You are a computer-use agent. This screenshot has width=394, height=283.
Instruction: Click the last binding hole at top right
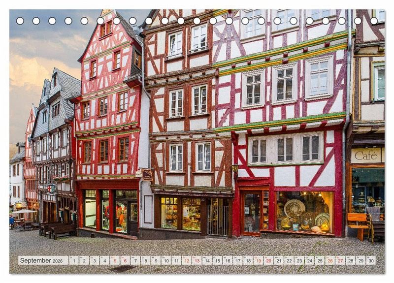coord(374,21)
